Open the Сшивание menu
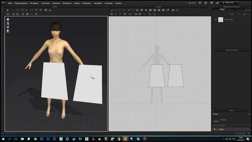Viewport: 252px width, 142px height. [56, 3]
